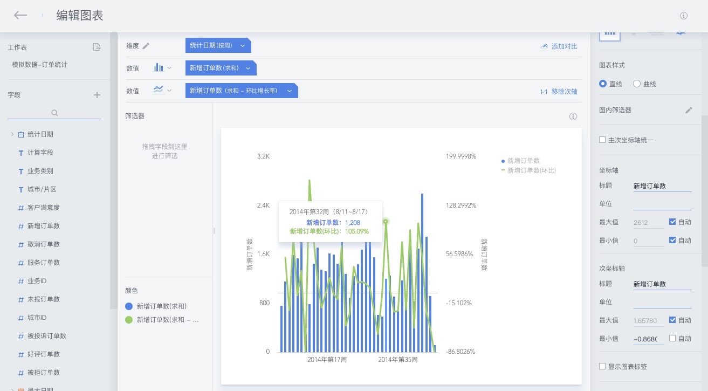
Task: Click the 新增订单数 legend entry in chart
Action: (x=520, y=161)
